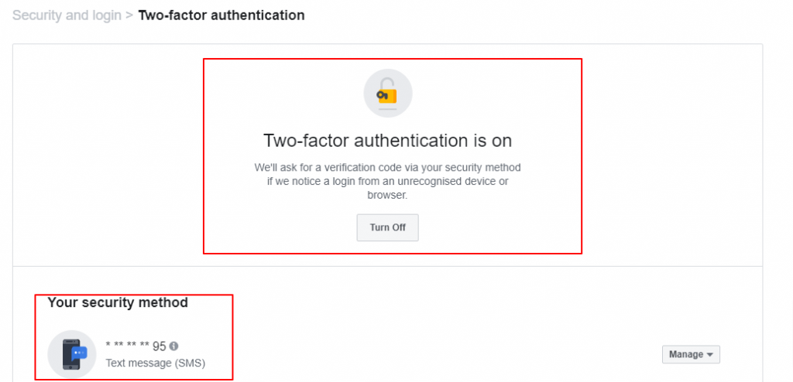
Task: Click the "Your security method" heading
Action: (118, 302)
